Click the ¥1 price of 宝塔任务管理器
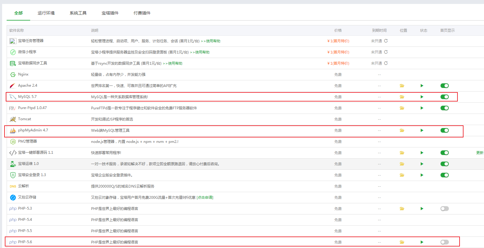This screenshot has width=484, height=248. pyautogui.click(x=338, y=41)
